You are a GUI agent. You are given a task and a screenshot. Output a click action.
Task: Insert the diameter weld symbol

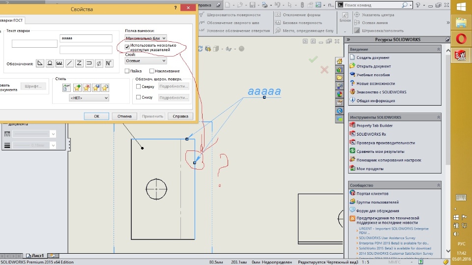click(99, 63)
